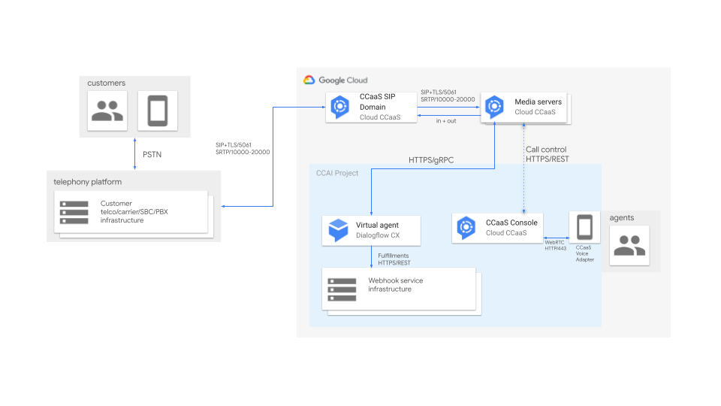Select the Dialogflow CX Virtual agent icon
721x406 pixels.
(337, 230)
